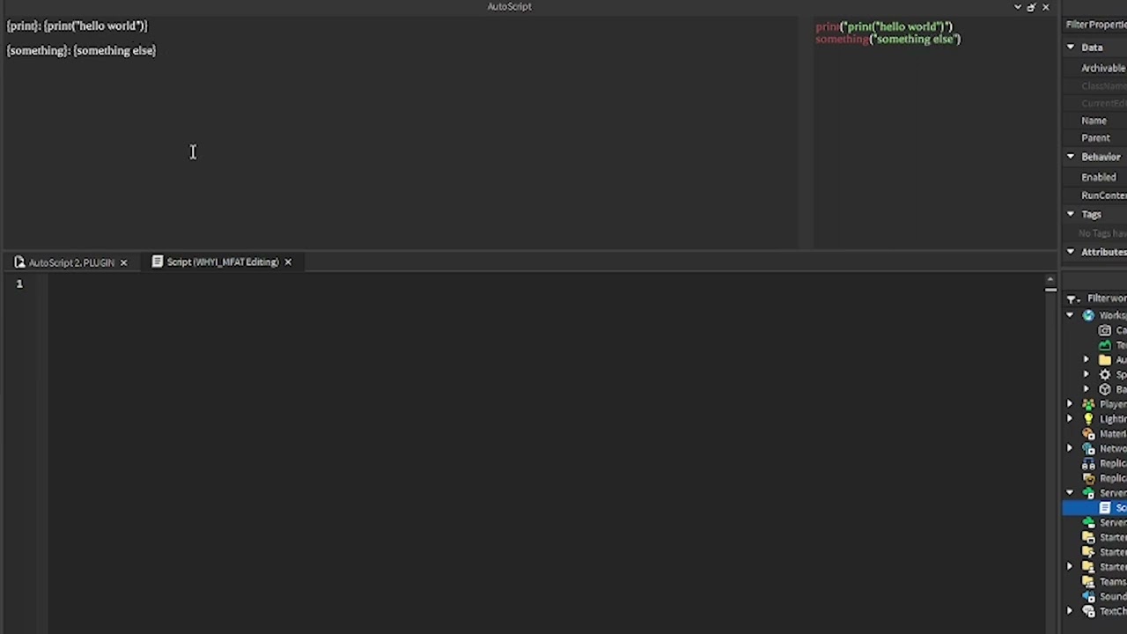Screen dimensions: 1127x634
Task: Select the Script icon under ServerScriptService
Action: coord(1105,507)
